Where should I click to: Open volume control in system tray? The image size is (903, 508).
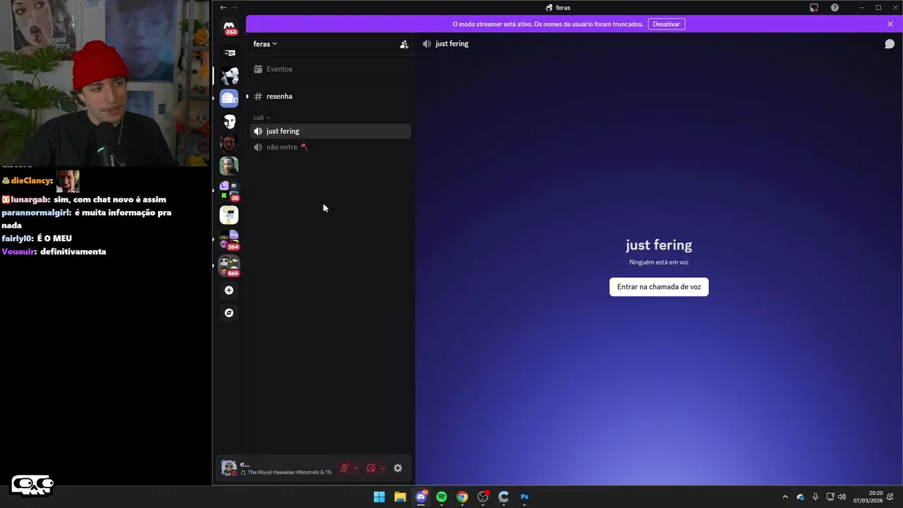(x=842, y=497)
